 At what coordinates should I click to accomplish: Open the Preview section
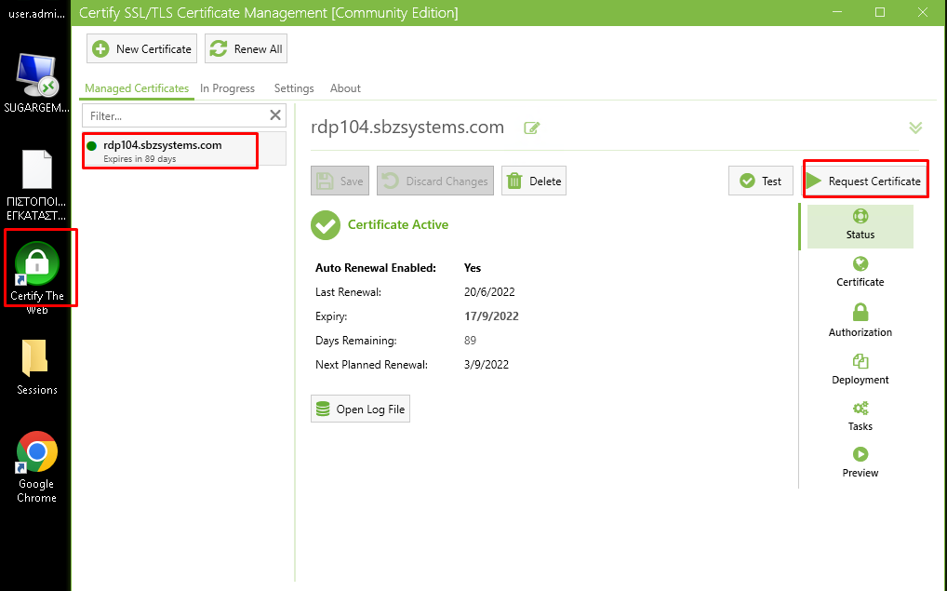[x=860, y=462]
